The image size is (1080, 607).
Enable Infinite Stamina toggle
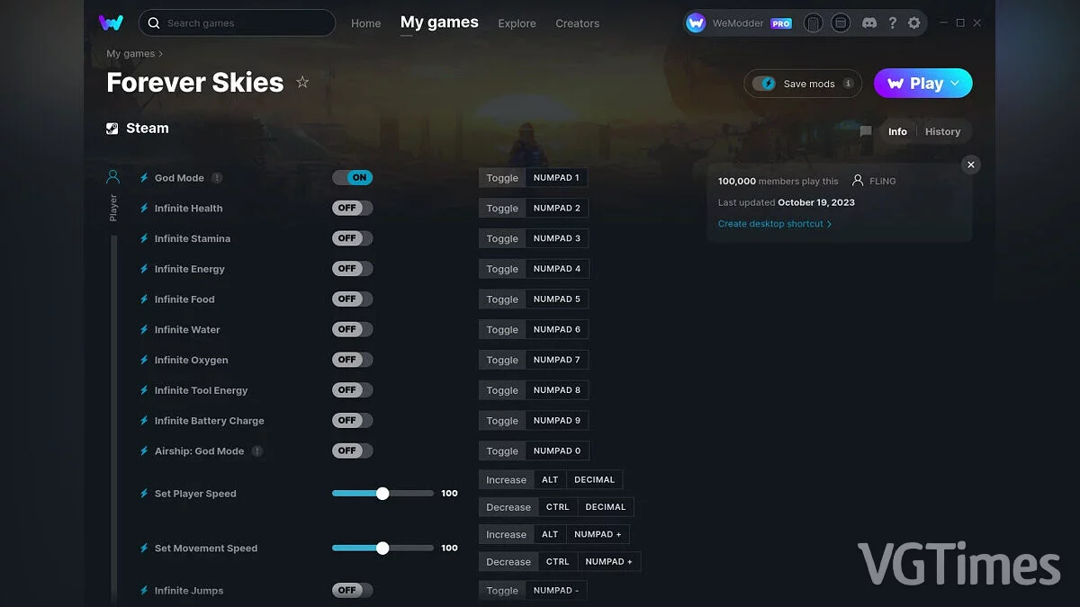click(x=352, y=238)
